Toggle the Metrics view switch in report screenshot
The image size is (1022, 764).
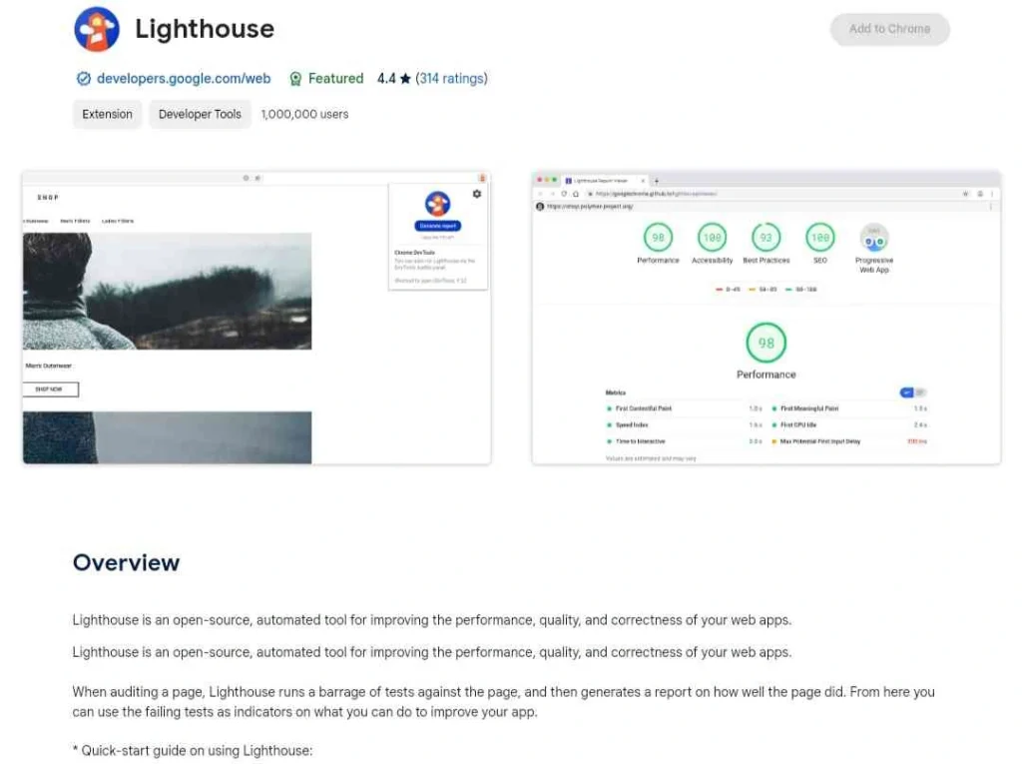coord(912,392)
